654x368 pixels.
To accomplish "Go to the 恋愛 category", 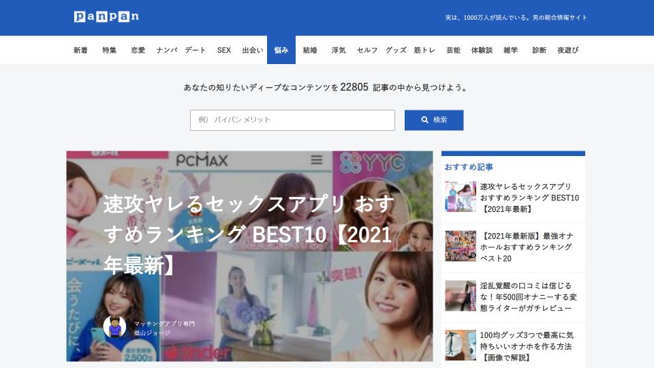I will [x=138, y=50].
